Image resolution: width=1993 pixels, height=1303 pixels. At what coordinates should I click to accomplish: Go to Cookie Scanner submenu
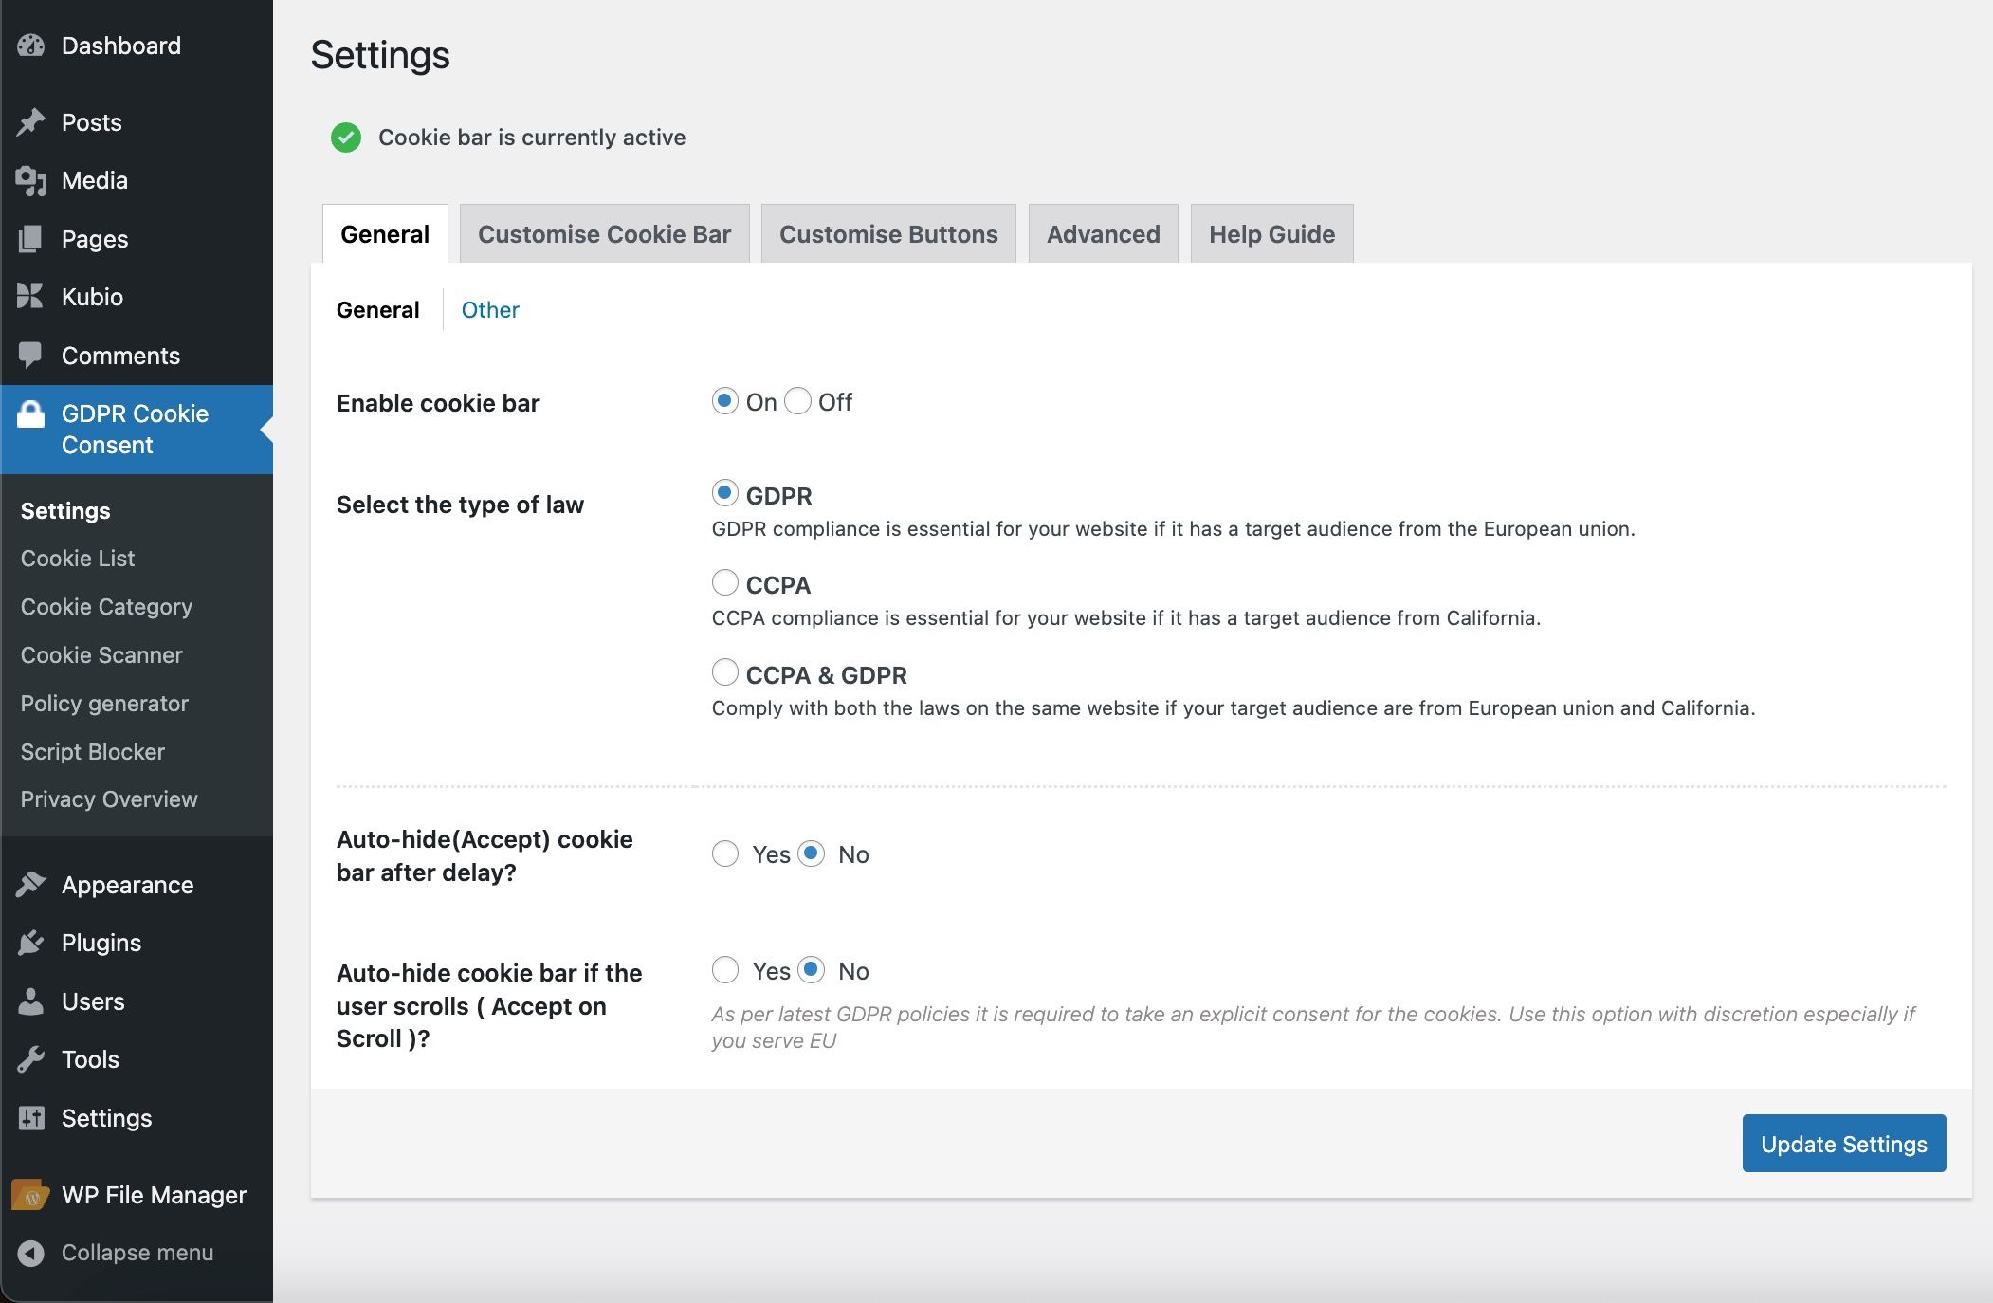tap(101, 654)
